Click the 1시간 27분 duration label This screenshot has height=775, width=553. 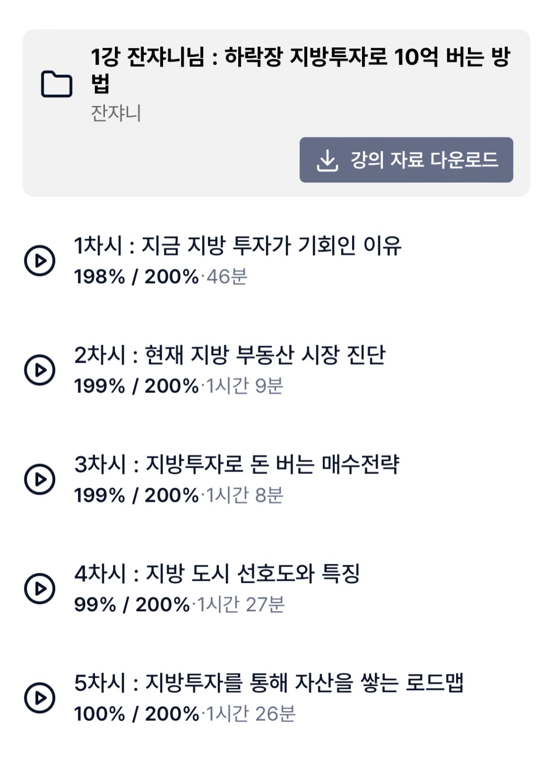tap(241, 605)
